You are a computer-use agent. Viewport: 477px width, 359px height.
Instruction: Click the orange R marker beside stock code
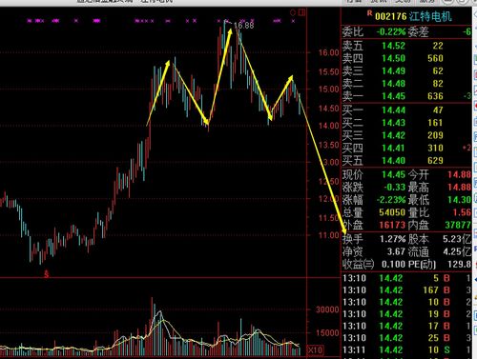click(x=369, y=13)
